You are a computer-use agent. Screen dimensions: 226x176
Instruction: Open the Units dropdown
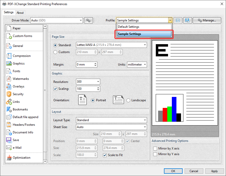point(137,65)
